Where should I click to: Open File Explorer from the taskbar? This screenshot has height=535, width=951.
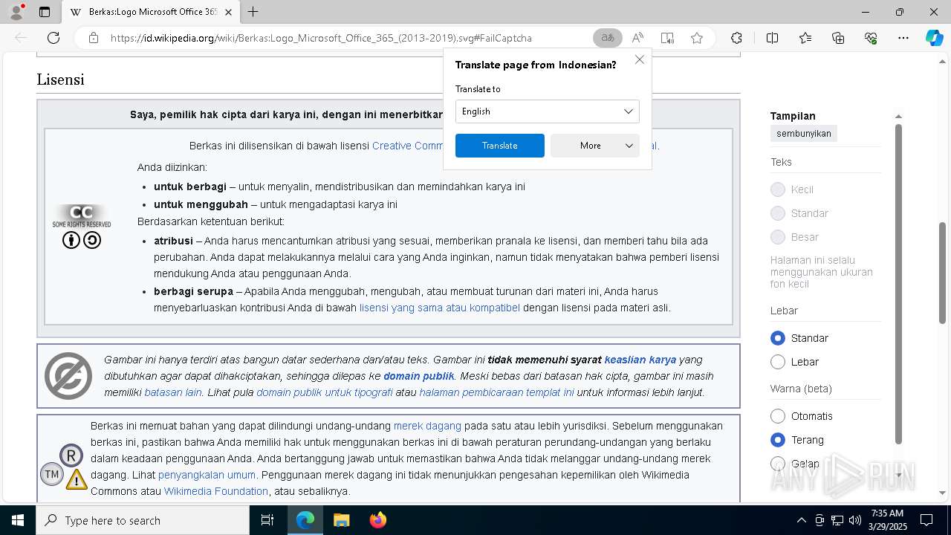341,520
